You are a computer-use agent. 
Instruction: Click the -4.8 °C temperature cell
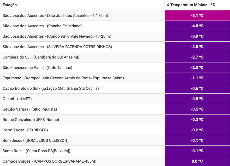(x=197, y=26)
